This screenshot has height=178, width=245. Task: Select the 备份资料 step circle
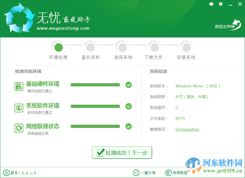coord(90,47)
